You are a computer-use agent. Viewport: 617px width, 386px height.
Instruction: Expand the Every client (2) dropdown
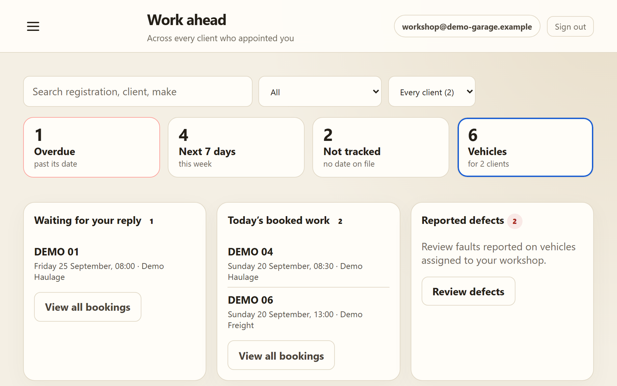pyautogui.click(x=432, y=91)
